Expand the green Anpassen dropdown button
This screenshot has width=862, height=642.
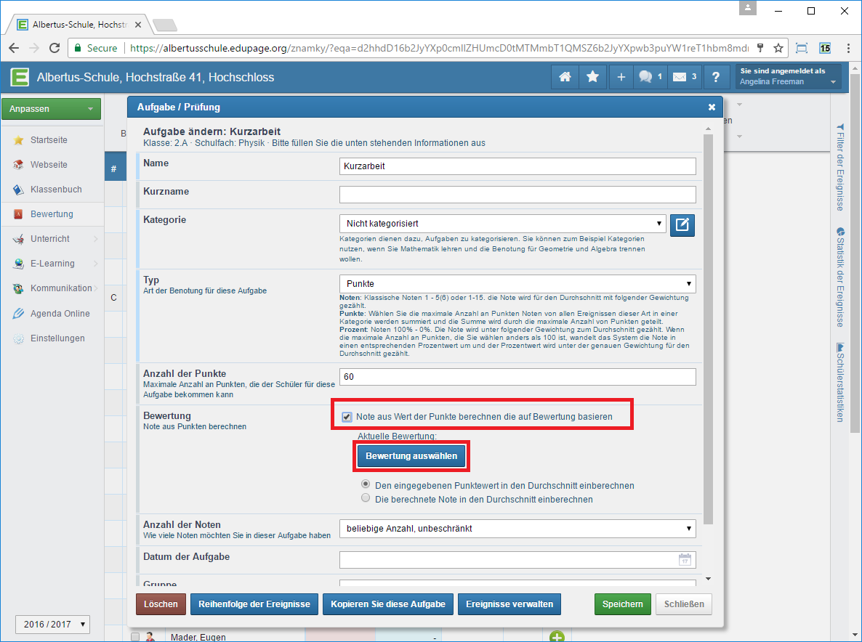coord(51,109)
